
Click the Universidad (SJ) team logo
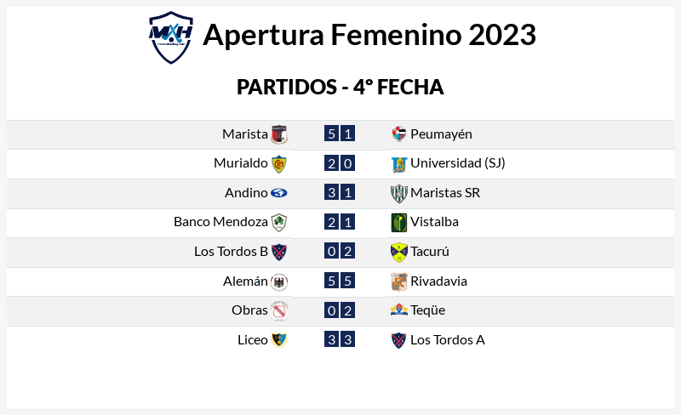pos(398,164)
